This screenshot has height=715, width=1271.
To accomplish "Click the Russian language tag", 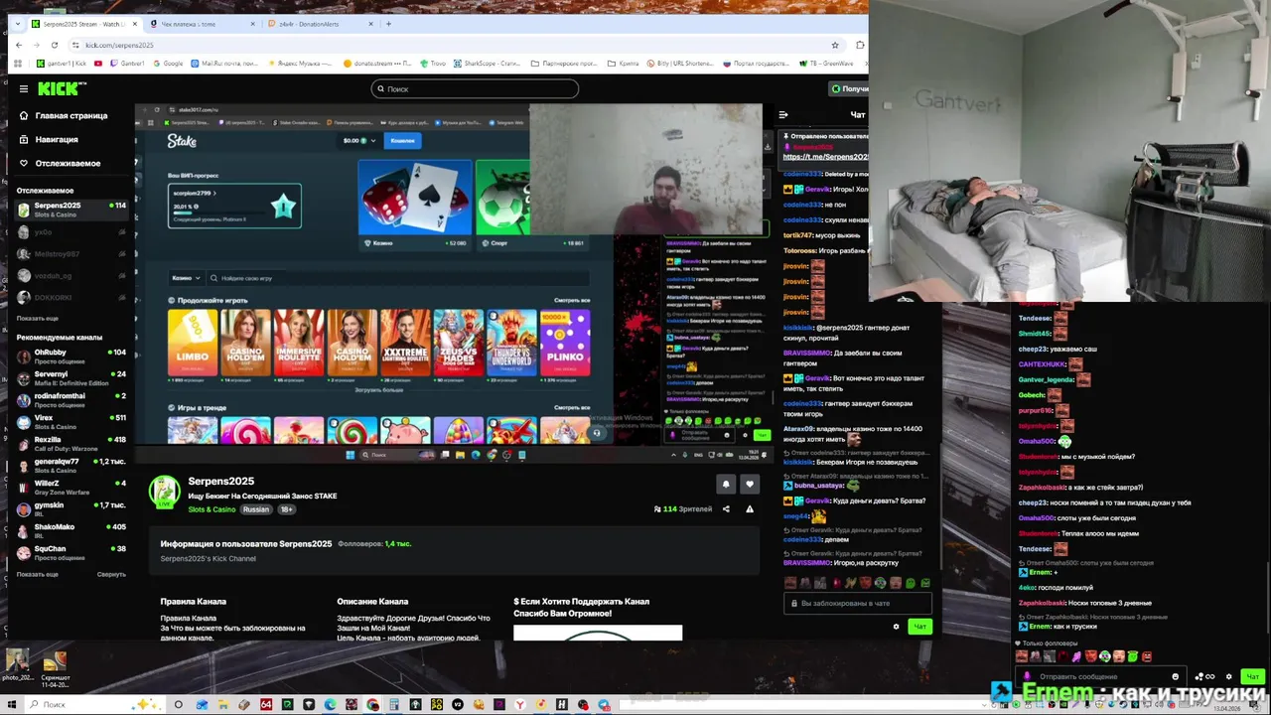I will tap(256, 509).
